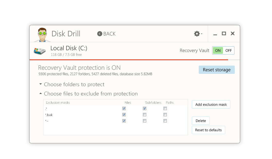This screenshot has height=159, width=272.
Task: Switch Recovery Vault to ON
Action: tap(218, 50)
